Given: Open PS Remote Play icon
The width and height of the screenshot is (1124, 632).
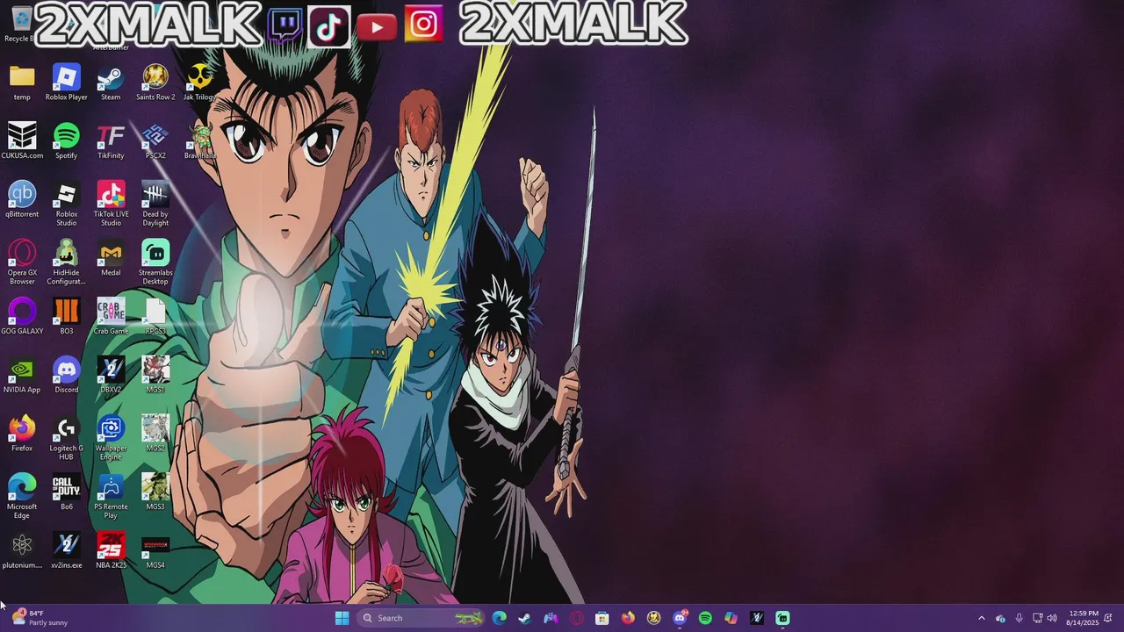Looking at the screenshot, I should pyautogui.click(x=111, y=497).
